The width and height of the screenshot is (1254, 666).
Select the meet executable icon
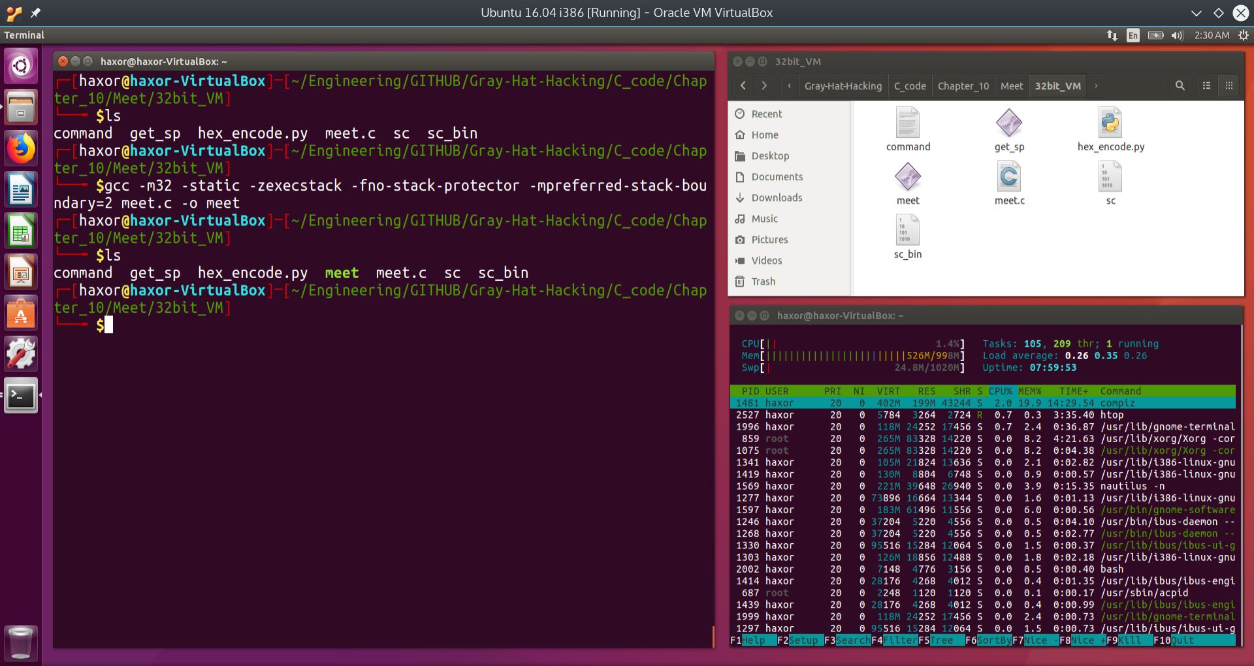click(908, 177)
